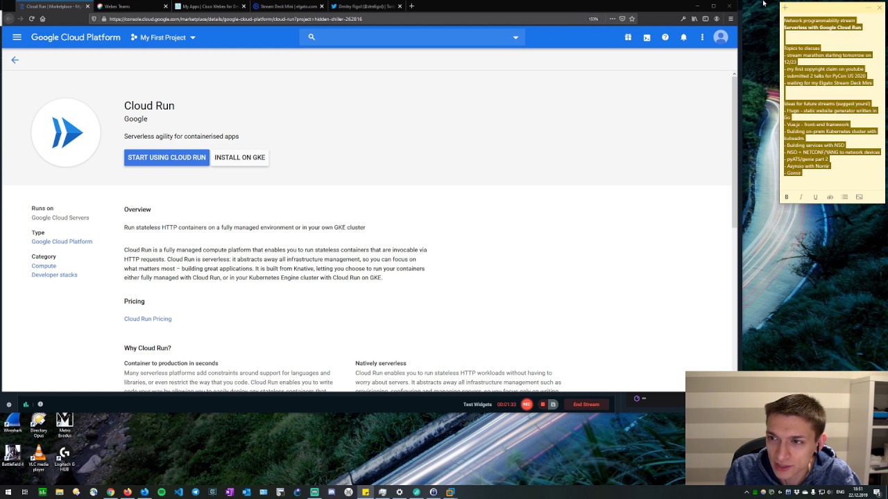Open the three-dot settings menu in Cloud header
The height and width of the screenshot is (499, 888).
click(702, 37)
